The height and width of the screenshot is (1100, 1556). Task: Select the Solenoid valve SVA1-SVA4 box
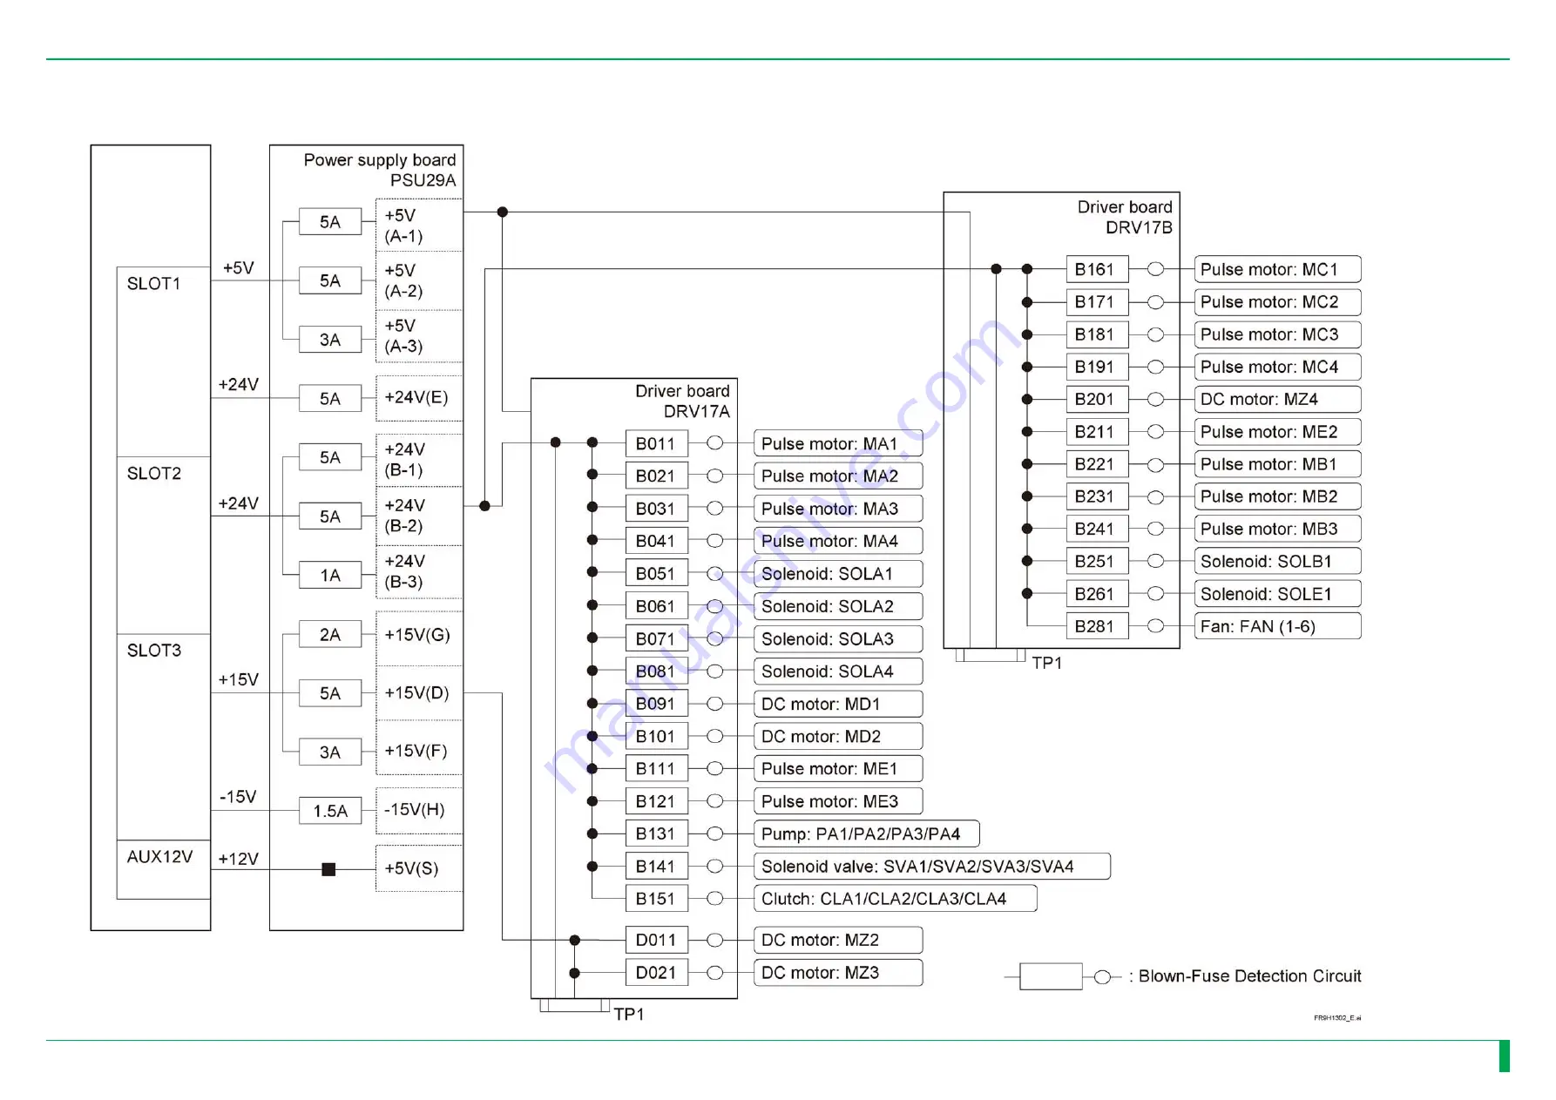tap(931, 867)
